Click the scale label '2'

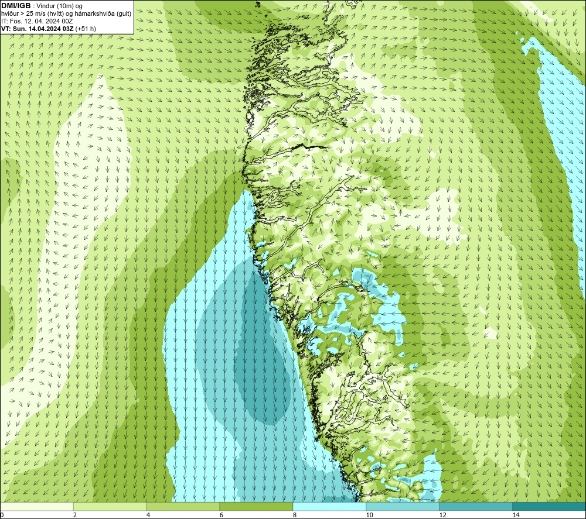coord(75,515)
